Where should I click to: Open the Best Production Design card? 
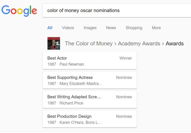pos(90,119)
